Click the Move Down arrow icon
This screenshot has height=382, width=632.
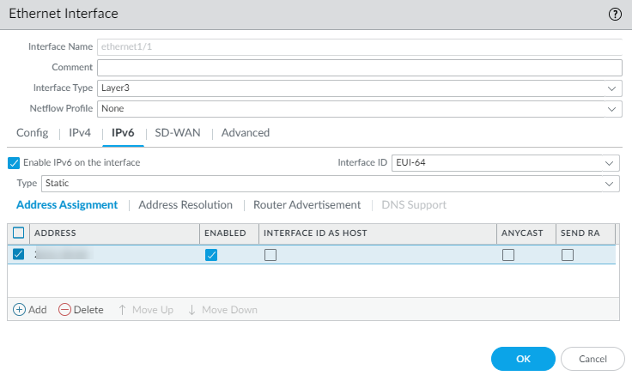[192, 310]
